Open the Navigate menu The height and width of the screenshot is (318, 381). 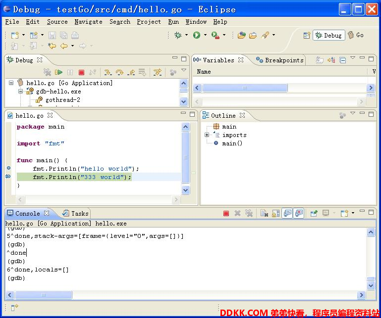click(89, 22)
